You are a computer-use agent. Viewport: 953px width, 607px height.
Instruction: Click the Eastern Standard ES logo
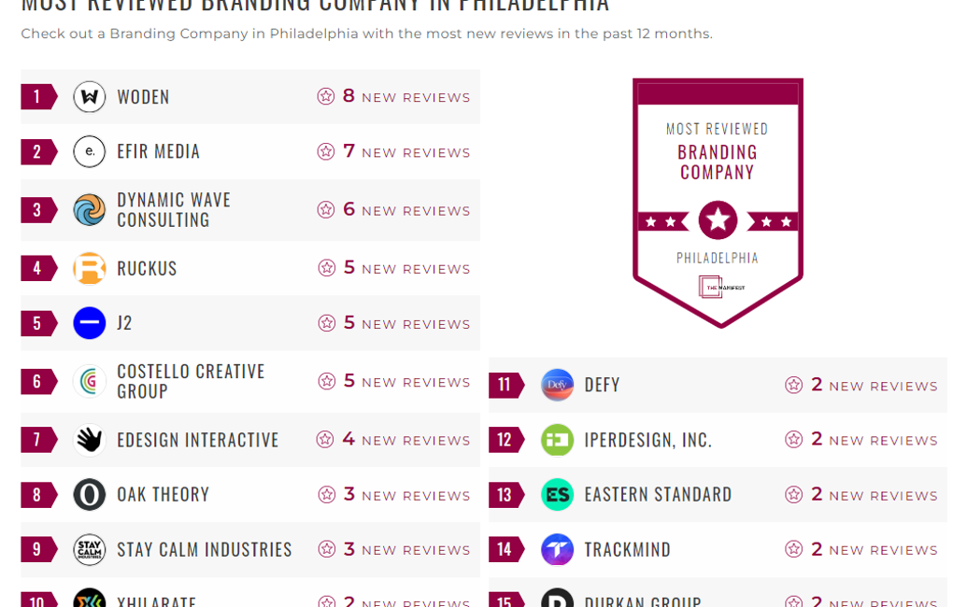click(x=557, y=495)
